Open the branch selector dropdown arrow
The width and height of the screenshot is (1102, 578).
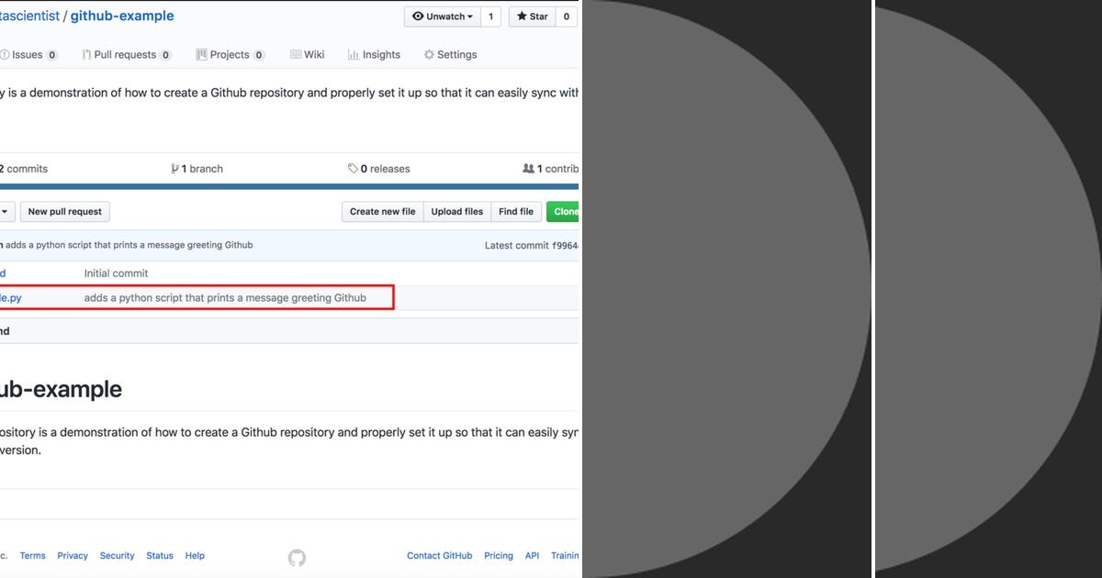click(6, 212)
